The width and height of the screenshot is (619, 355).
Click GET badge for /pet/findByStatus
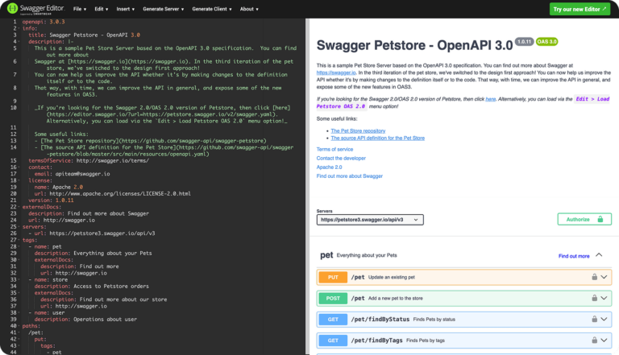pyautogui.click(x=332, y=320)
